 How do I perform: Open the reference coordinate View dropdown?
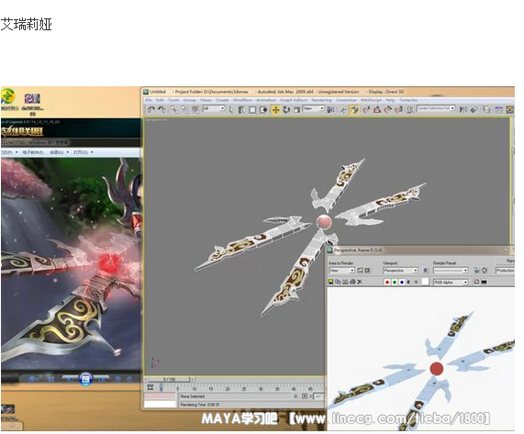point(313,108)
